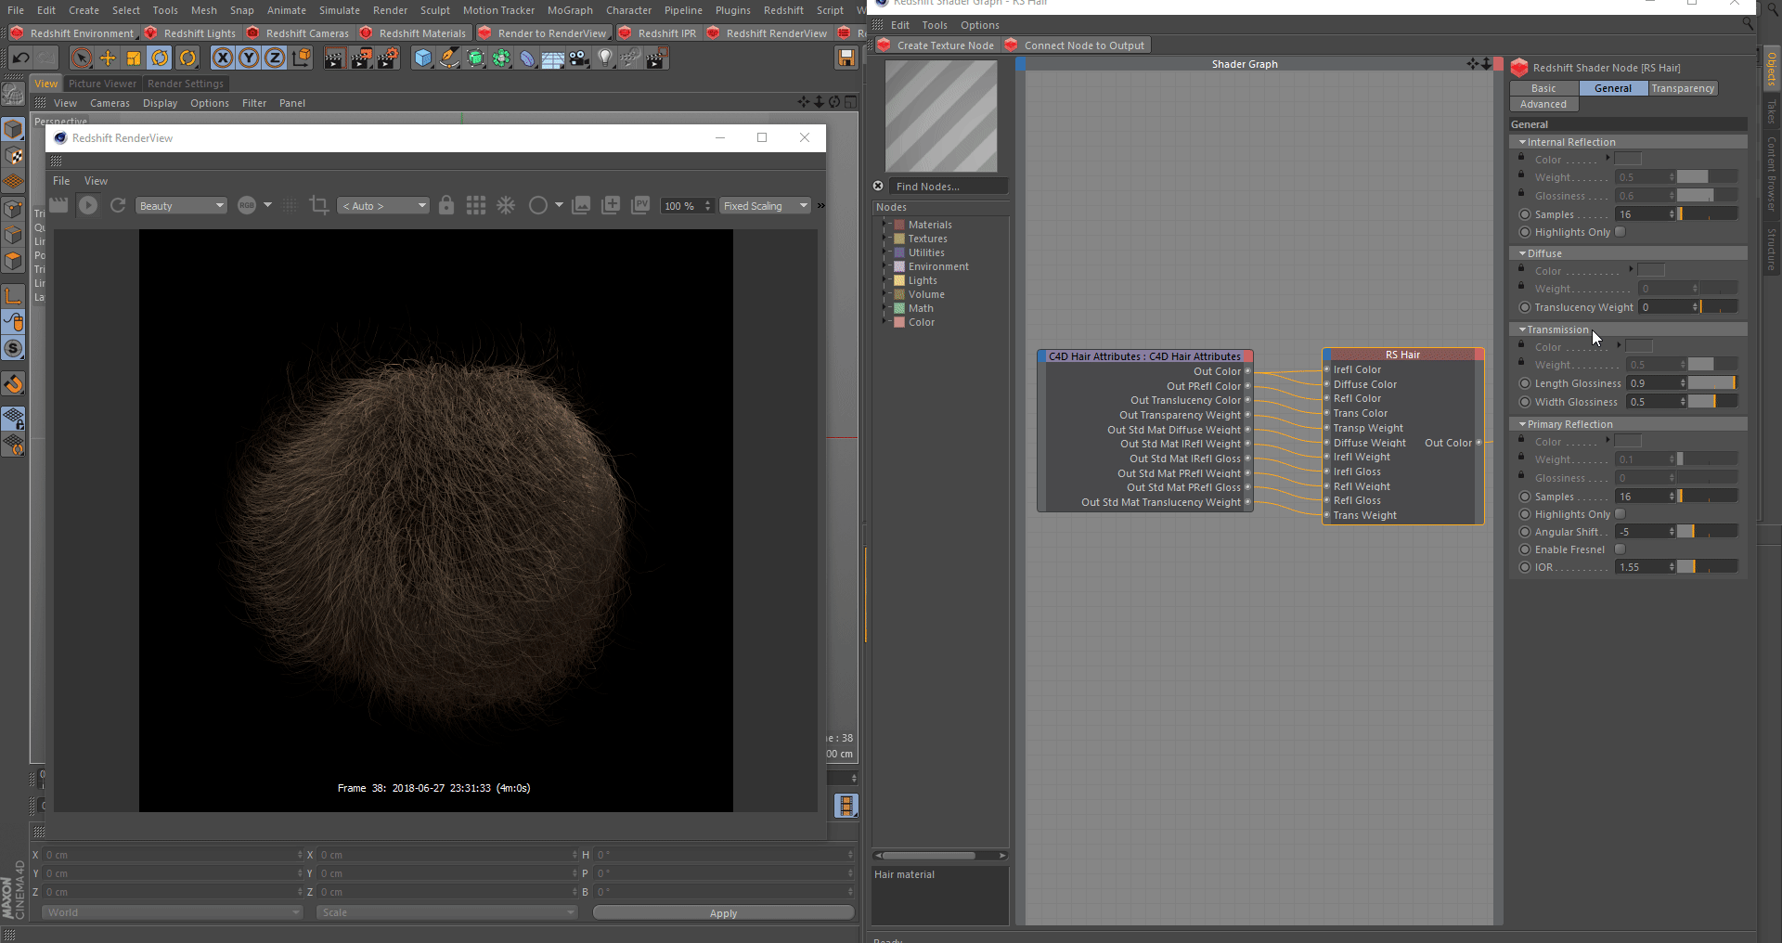Enable Highlights Only under Internal Reflection

(x=1621, y=232)
